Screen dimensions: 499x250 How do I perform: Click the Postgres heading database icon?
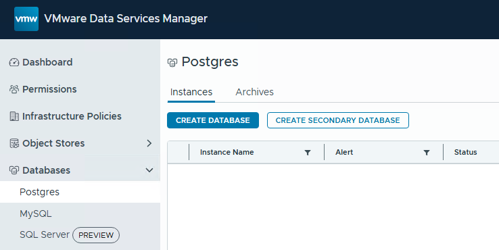[172, 63]
